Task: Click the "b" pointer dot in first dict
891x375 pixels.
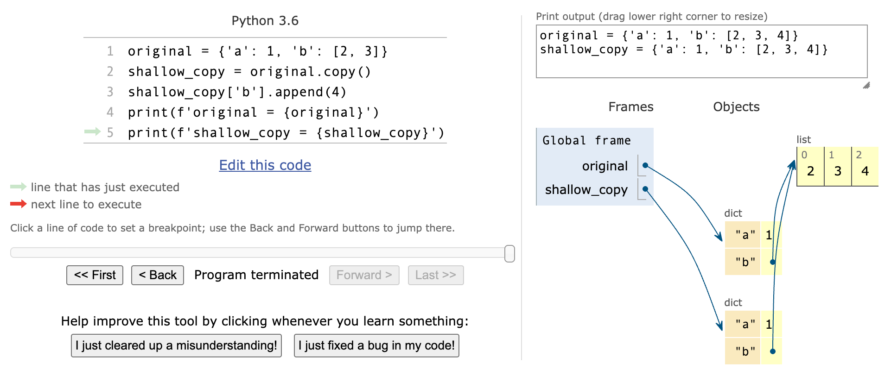Action: pos(773,262)
